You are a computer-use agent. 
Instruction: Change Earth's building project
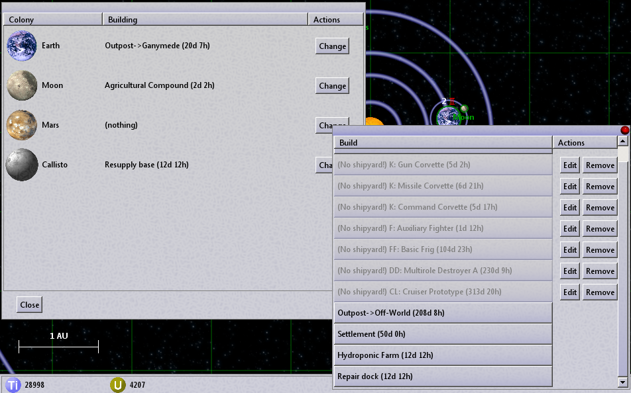(x=332, y=46)
